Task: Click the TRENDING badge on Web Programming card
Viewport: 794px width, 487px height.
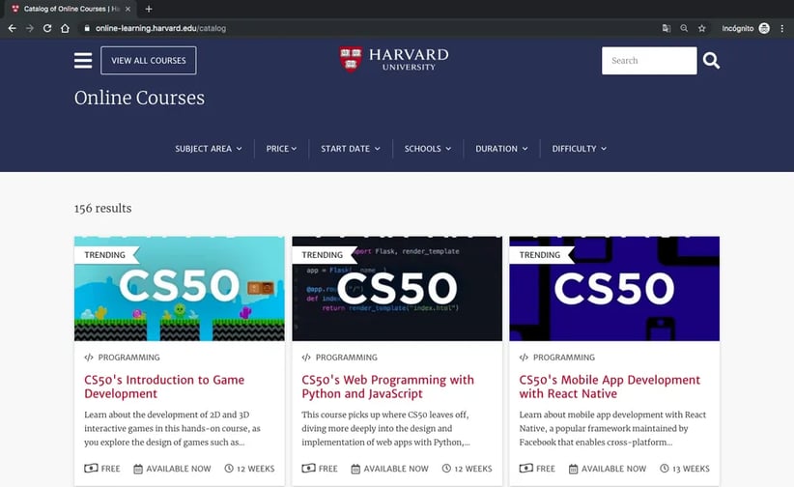Action: tap(323, 255)
